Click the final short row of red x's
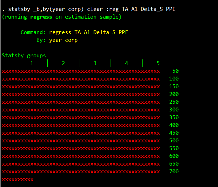 point(18,180)
